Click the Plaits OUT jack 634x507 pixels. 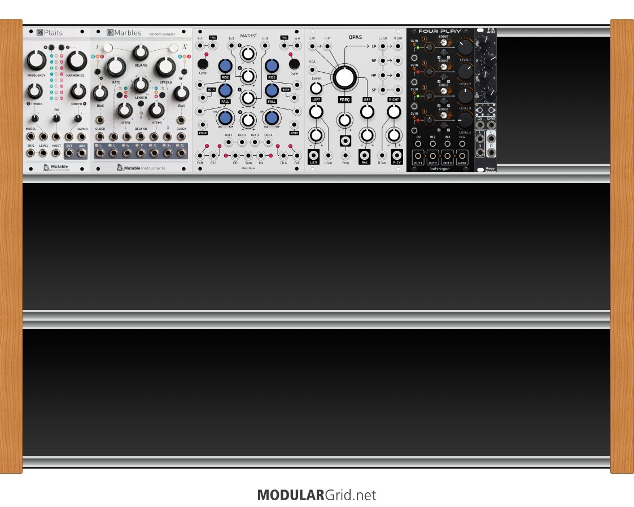[x=69, y=153]
